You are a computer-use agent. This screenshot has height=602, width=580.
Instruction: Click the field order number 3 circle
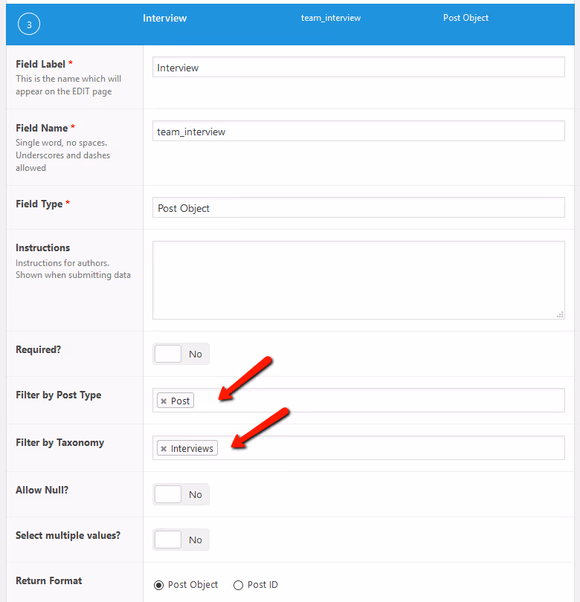coord(29,24)
